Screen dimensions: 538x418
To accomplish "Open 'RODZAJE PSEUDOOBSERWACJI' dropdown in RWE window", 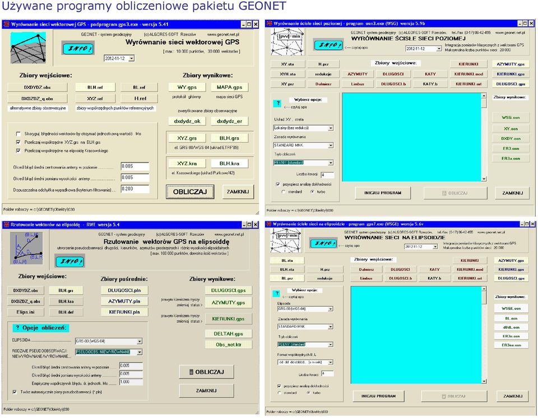I will click(140, 352).
